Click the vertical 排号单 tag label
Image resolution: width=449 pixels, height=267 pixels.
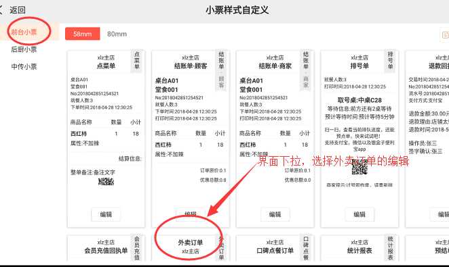(x=390, y=60)
